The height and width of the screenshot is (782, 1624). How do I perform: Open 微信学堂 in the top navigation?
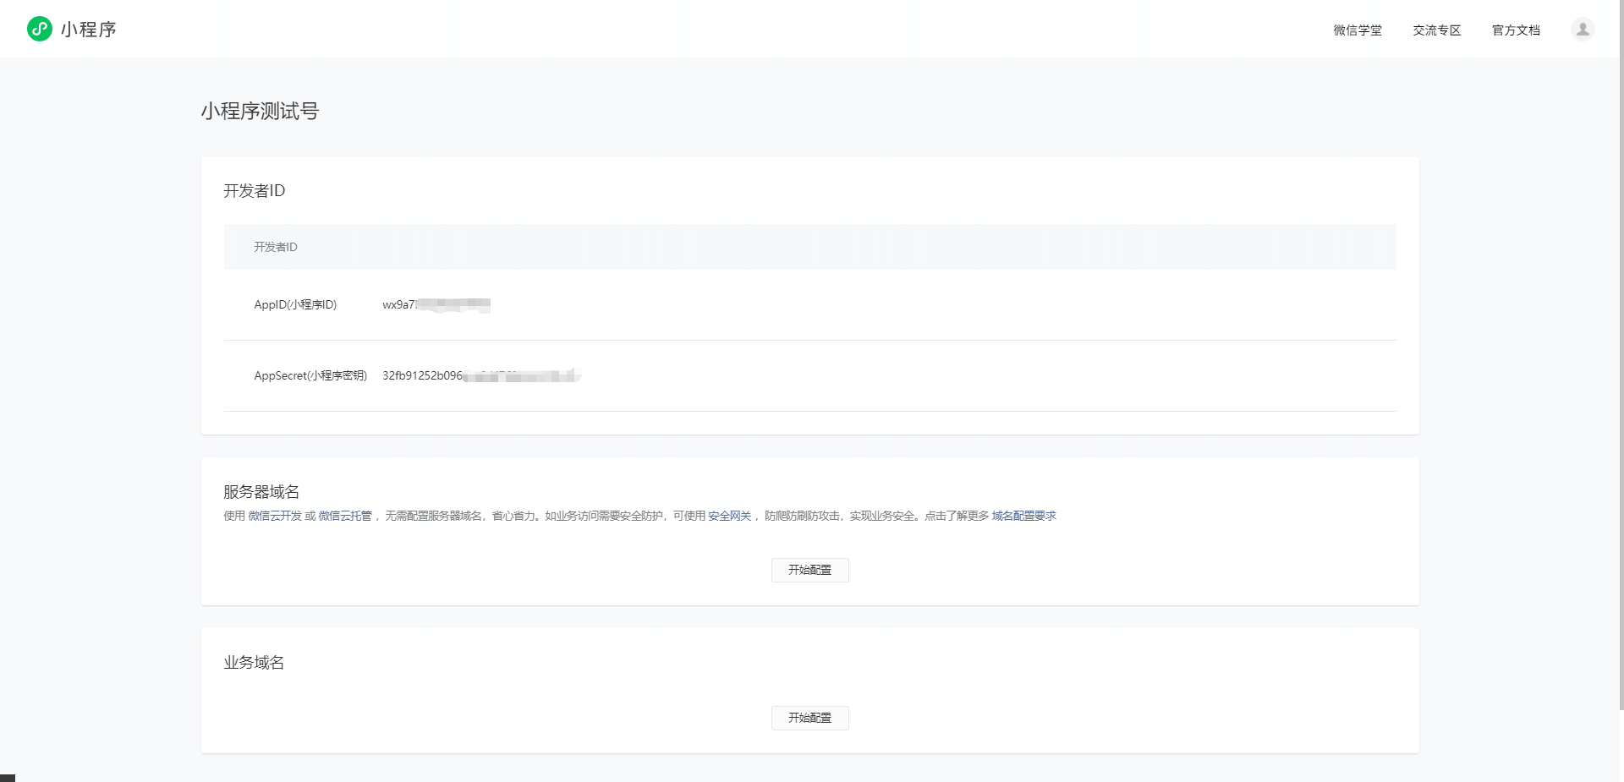pyautogui.click(x=1358, y=30)
